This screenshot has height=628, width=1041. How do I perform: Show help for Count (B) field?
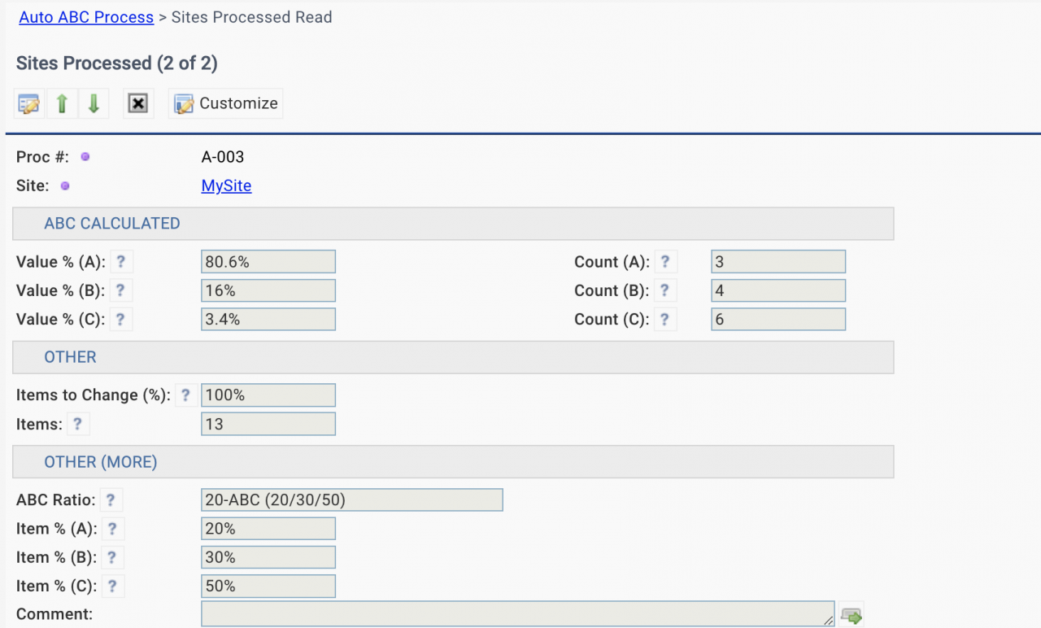point(664,290)
